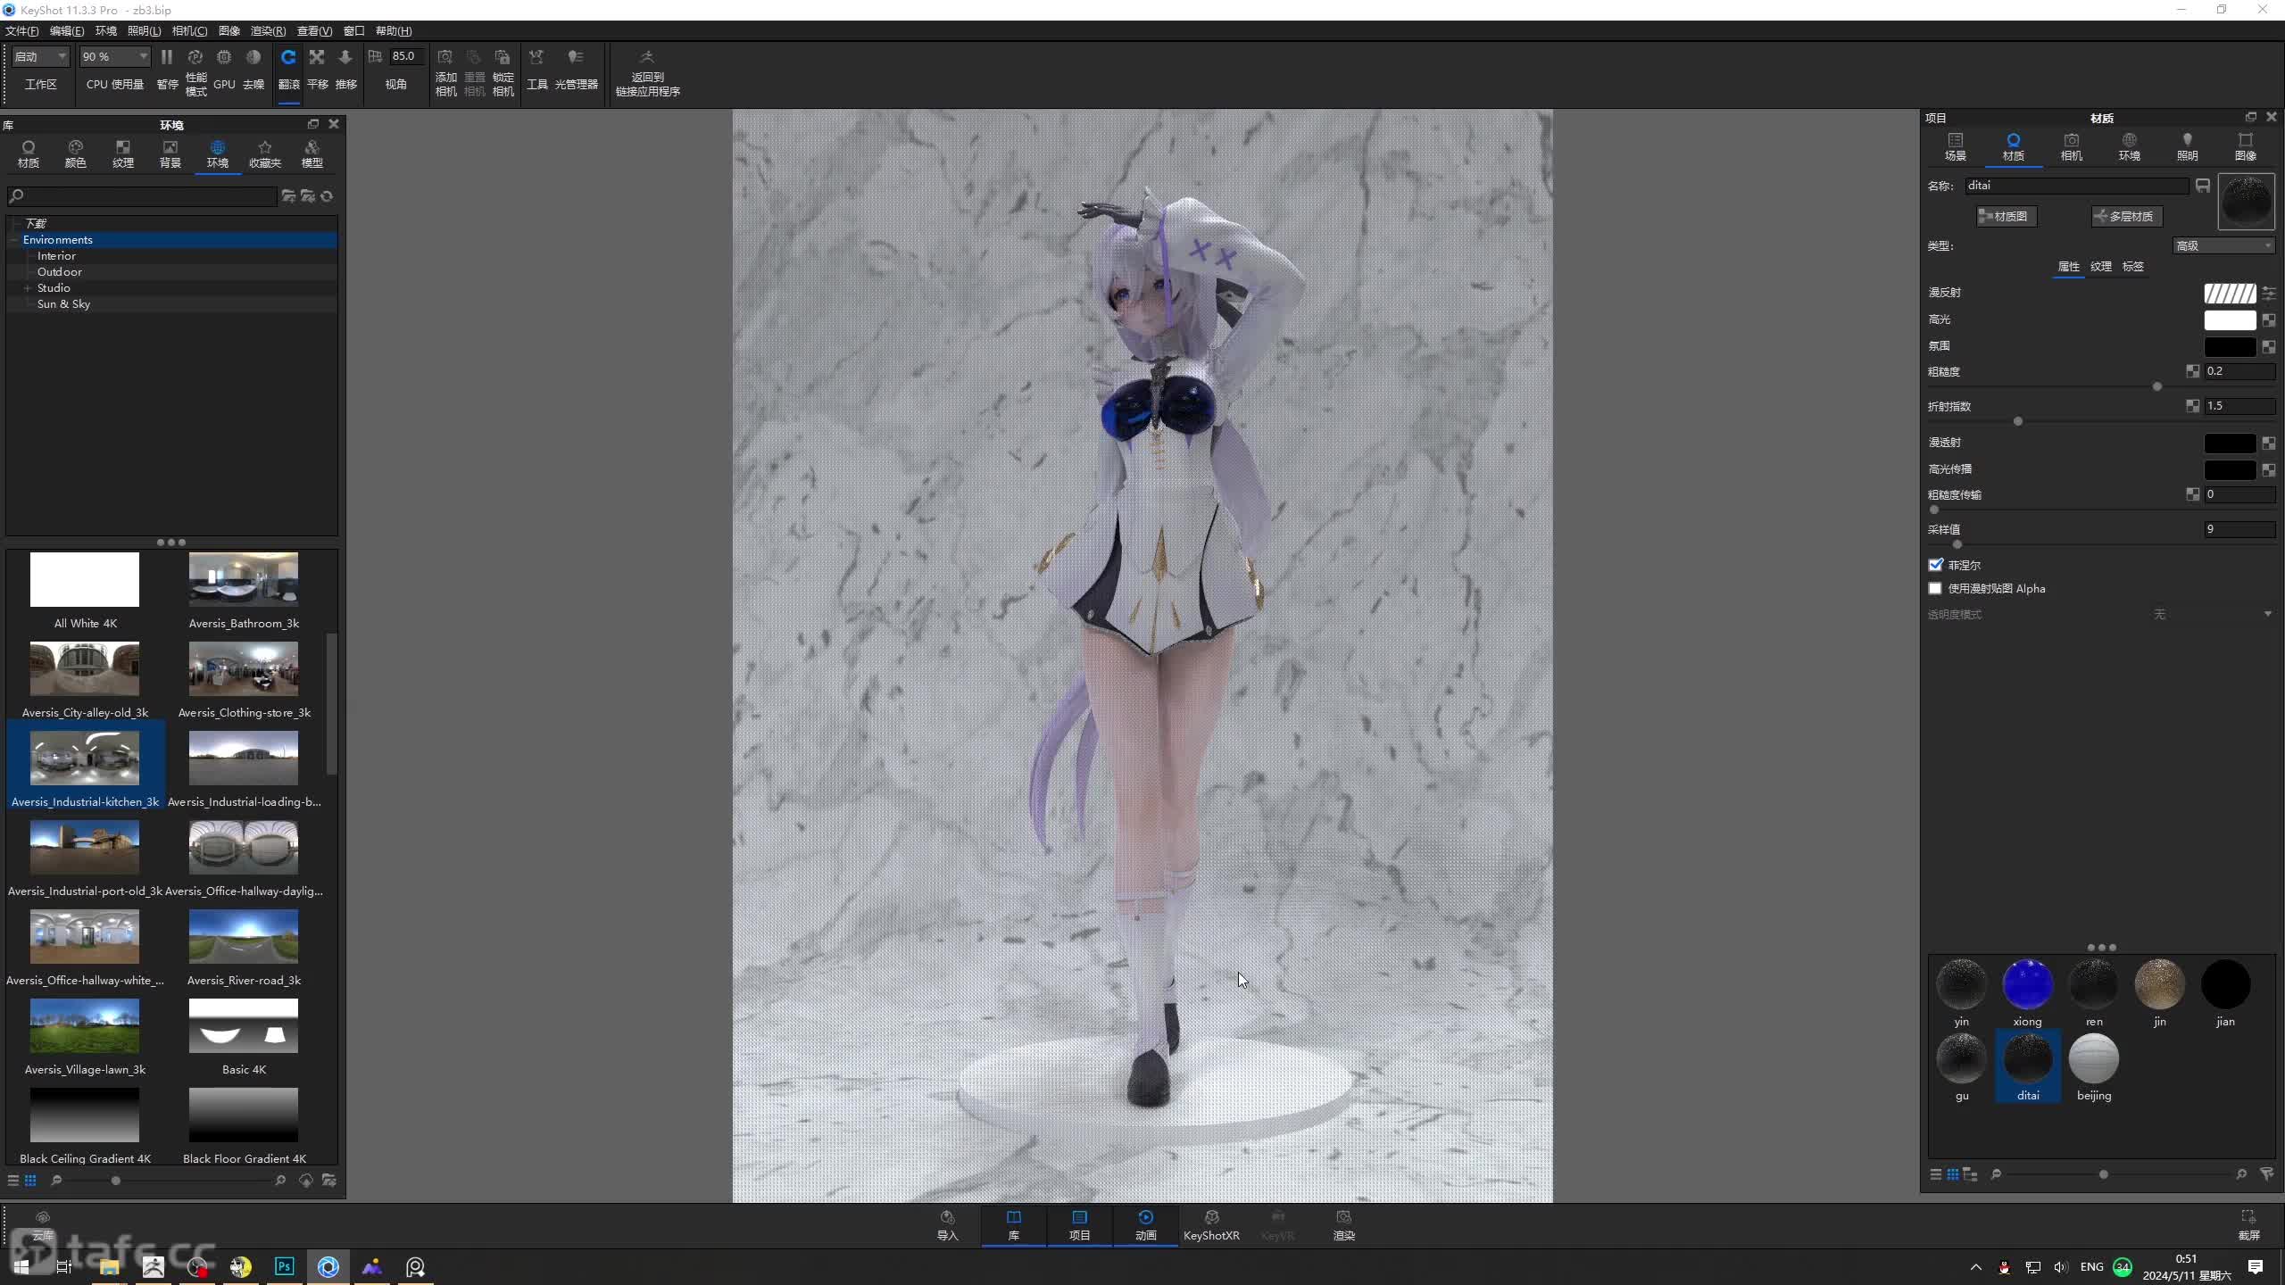This screenshot has height=1285, width=2285.
Task: Open library Textures tab
Action: pyautogui.click(x=123, y=153)
